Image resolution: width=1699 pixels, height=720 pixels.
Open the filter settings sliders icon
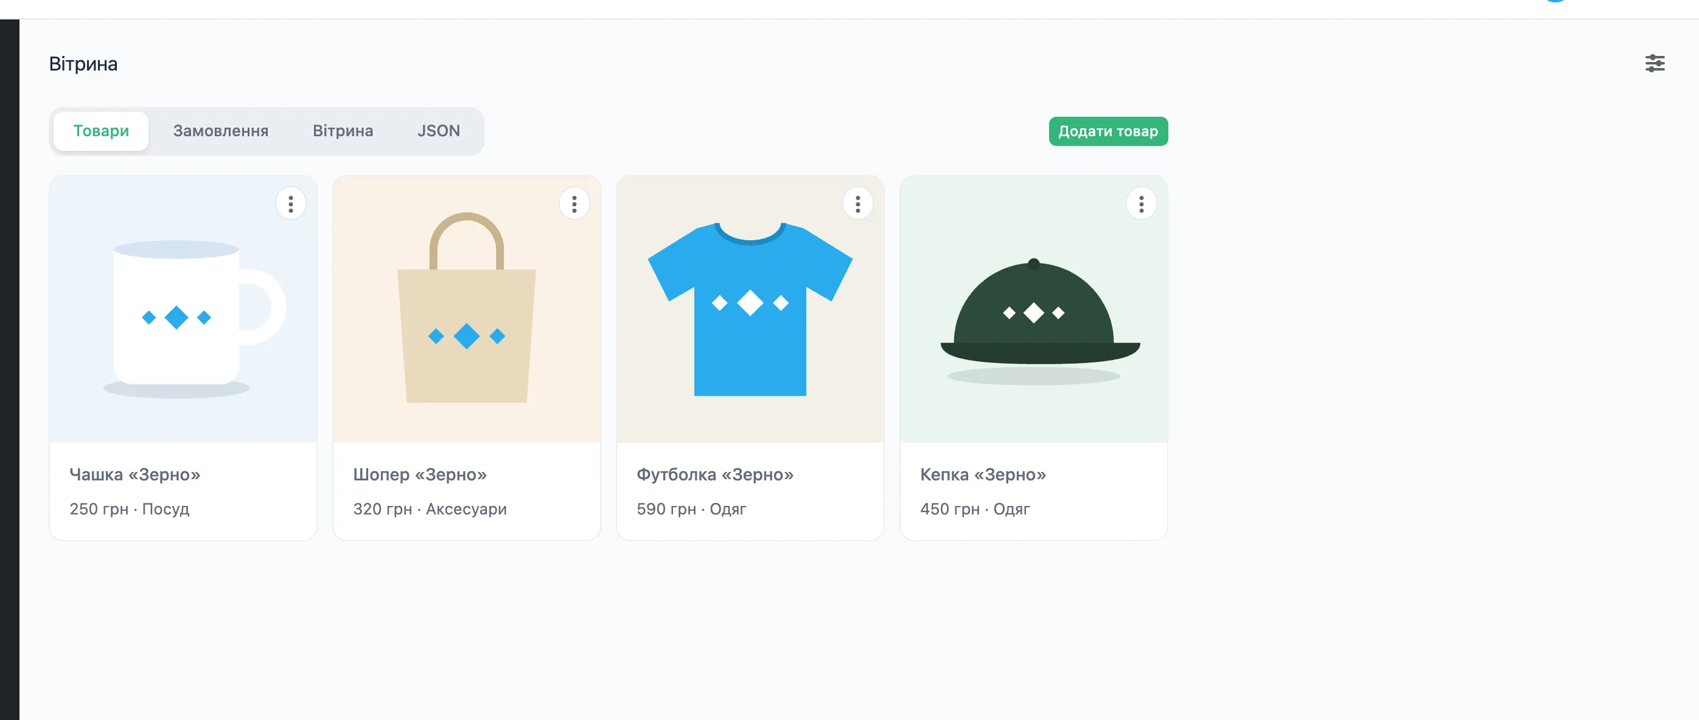click(x=1654, y=64)
